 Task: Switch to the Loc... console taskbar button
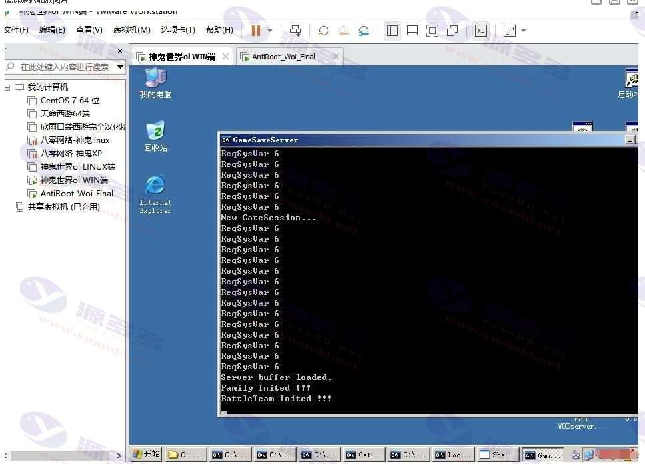[x=454, y=455]
